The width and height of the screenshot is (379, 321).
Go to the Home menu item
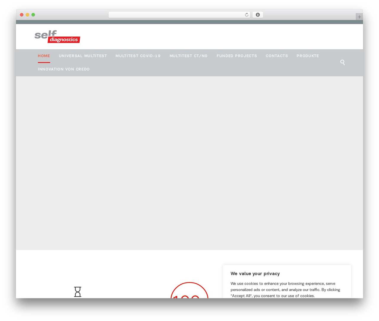[44, 56]
